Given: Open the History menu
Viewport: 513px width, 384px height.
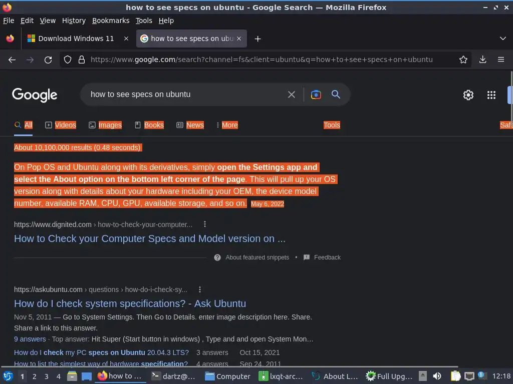Looking at the screenshot, I should [x=74, y=20].
